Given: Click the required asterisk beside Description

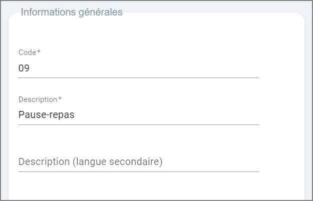Looking at the screenshot, I should pyautogui.click(x=60, y=99).
